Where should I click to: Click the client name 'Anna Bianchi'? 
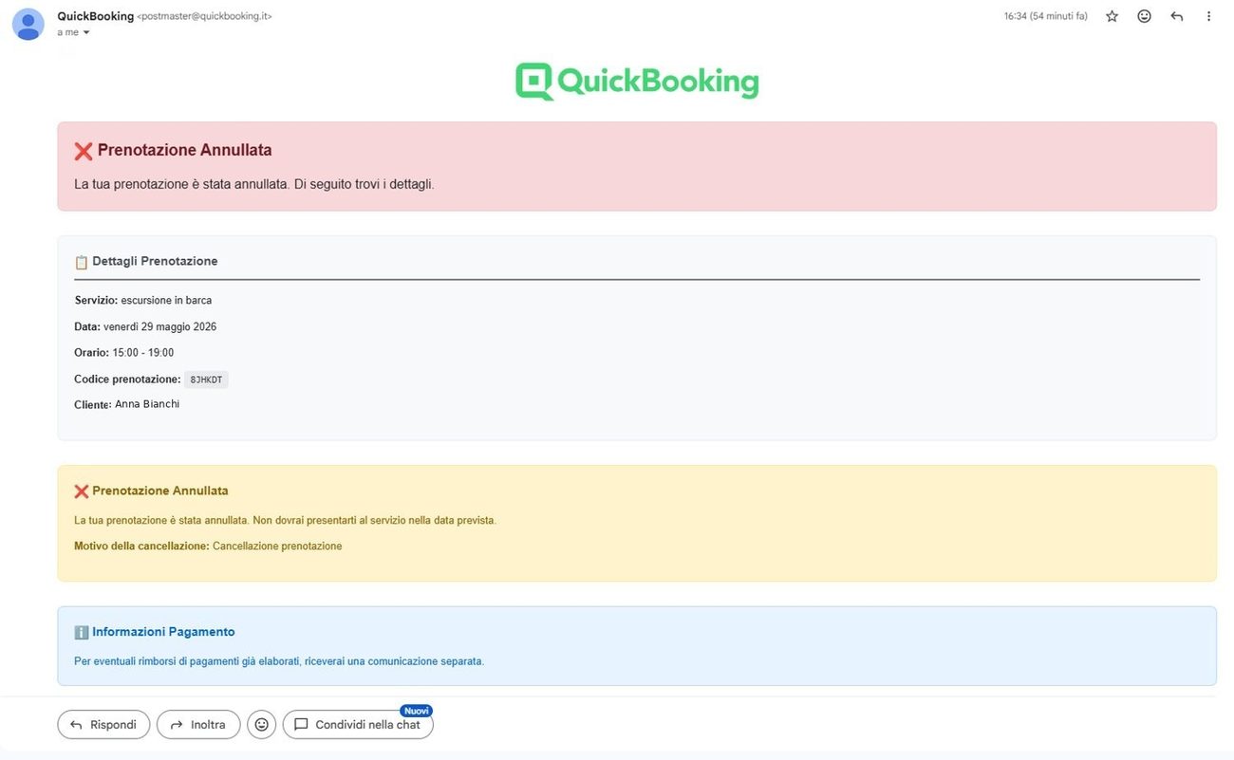[147, 404]
